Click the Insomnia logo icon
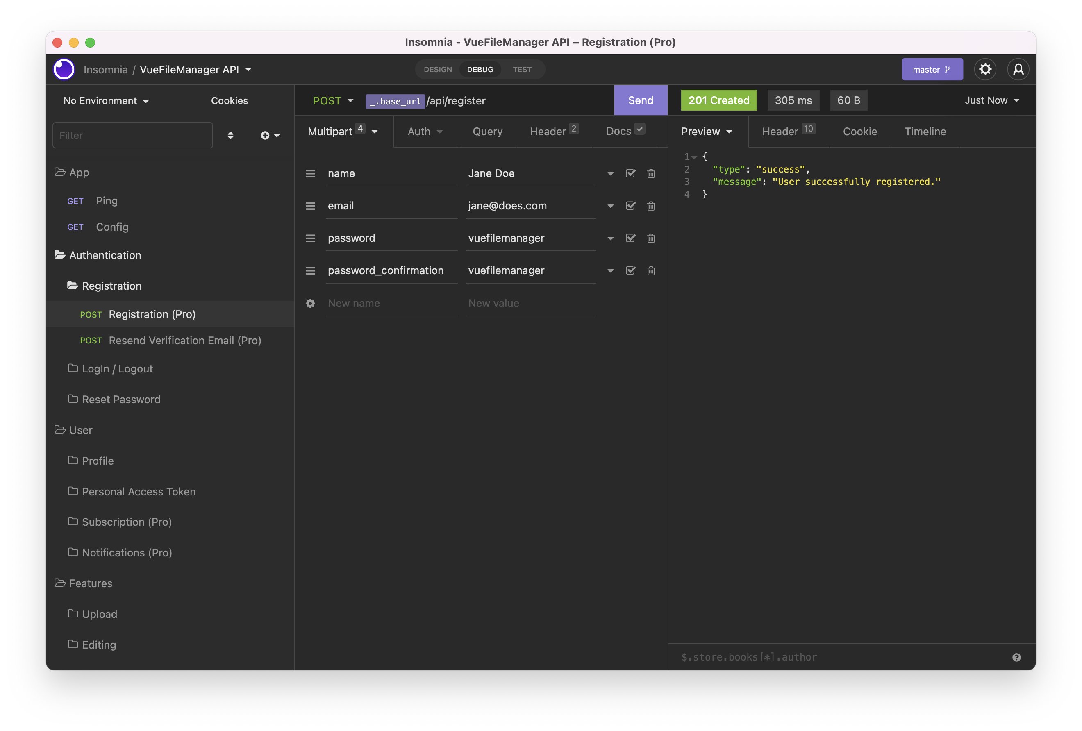 (63, 69)
